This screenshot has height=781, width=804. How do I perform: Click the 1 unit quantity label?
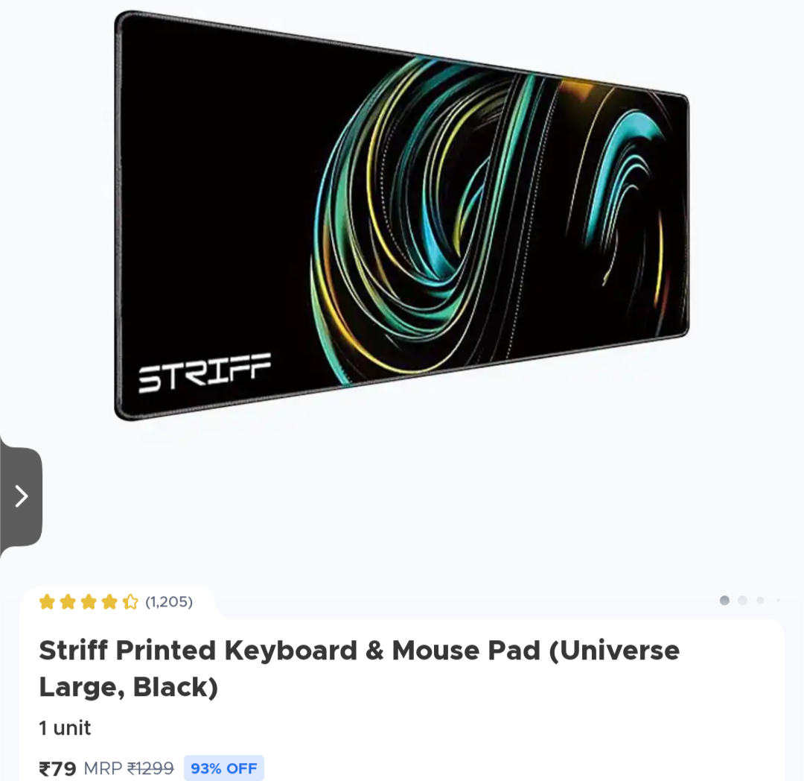[x=65, y=727]
